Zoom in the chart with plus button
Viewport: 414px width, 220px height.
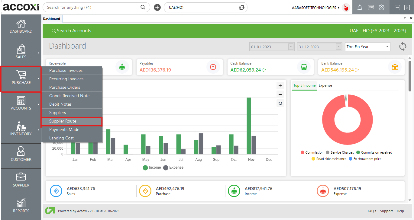(x=280, y=86)
